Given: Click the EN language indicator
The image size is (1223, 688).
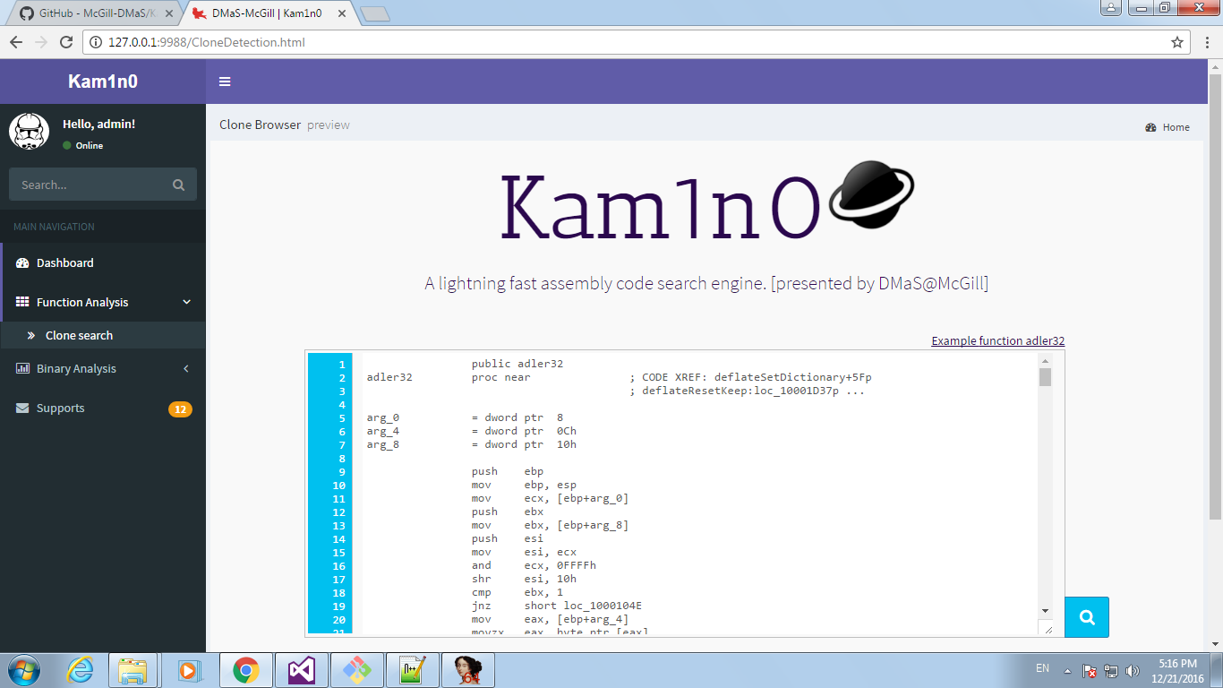Looking at the screenshot, I should click(1042, 668).
